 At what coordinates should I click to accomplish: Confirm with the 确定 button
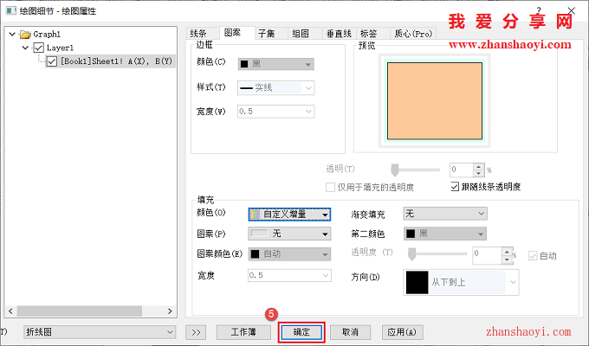301,332
